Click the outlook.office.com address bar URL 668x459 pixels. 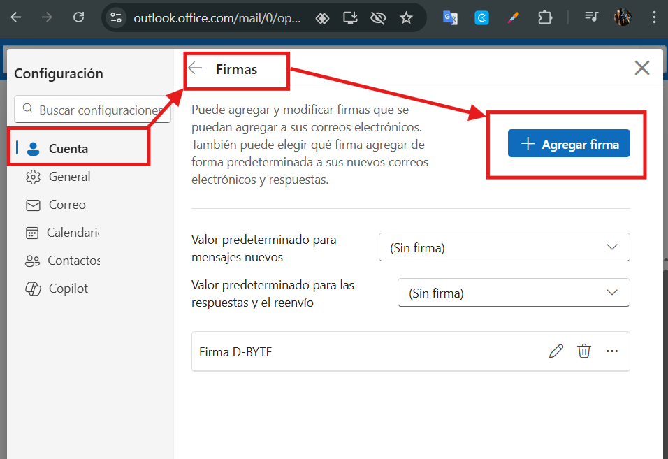tap(217, 18)
